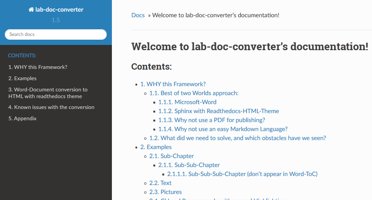372x200 pixels.
Task: Open link 1.1.4. Why not use Markdown Language
Action: tap(223, 129)
